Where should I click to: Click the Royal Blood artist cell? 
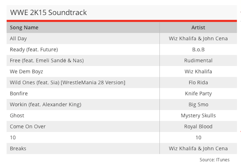pyautogui.click(x=198, y=127)
